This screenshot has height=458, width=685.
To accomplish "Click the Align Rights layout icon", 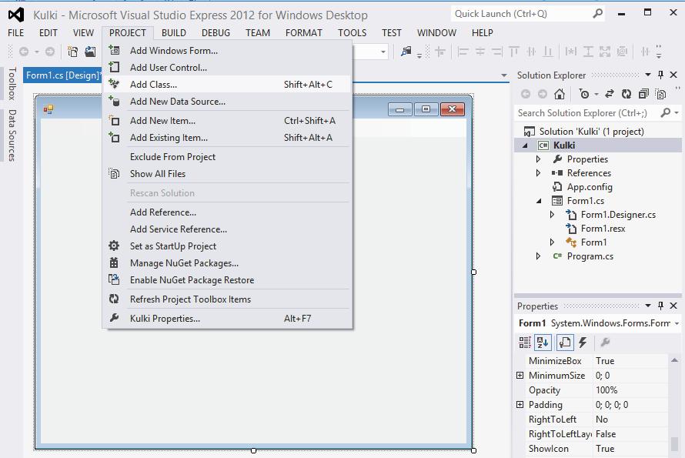I will point(497,52).
